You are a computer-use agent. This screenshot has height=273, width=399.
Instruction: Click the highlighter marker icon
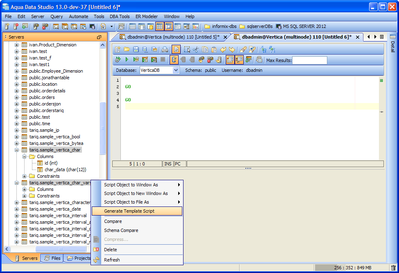243,49
